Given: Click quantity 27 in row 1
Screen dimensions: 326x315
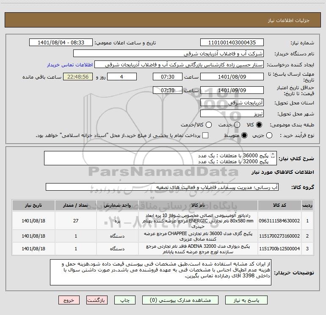Looking at the screenshot, I should click(76, 221).
